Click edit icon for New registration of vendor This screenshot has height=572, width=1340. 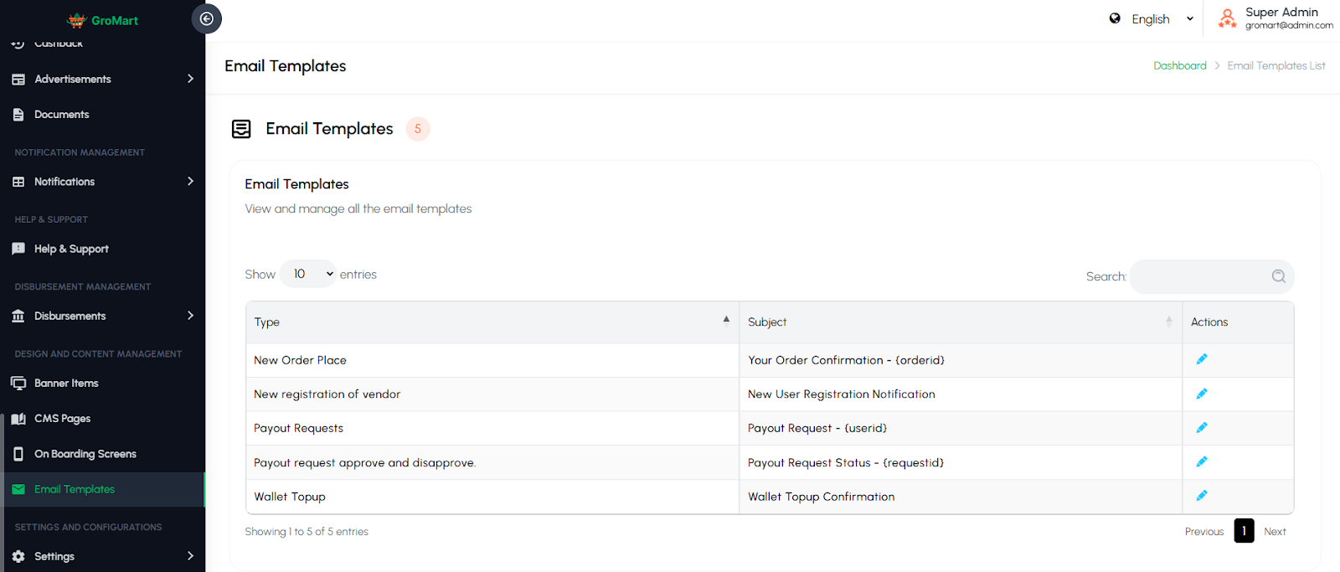tap(1202, 394)
